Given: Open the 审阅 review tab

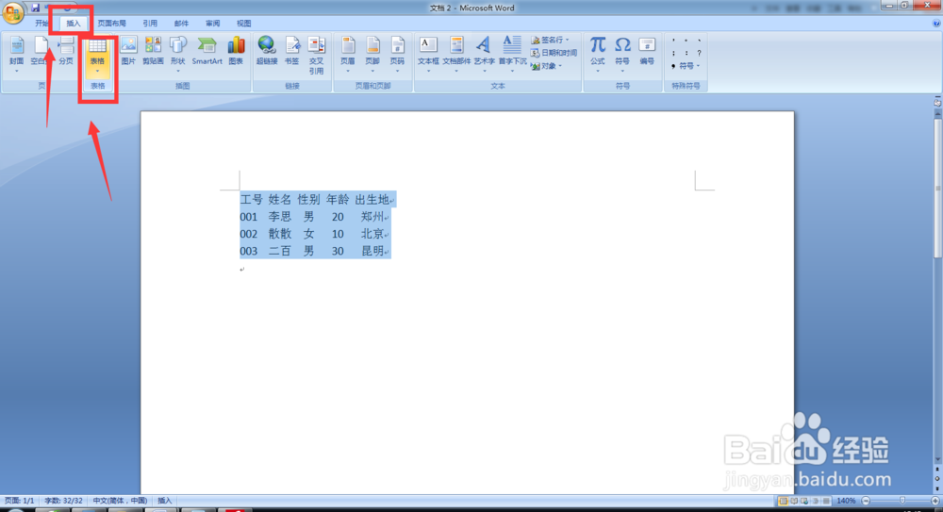Looking at the screenshot, I should point(212,24).
